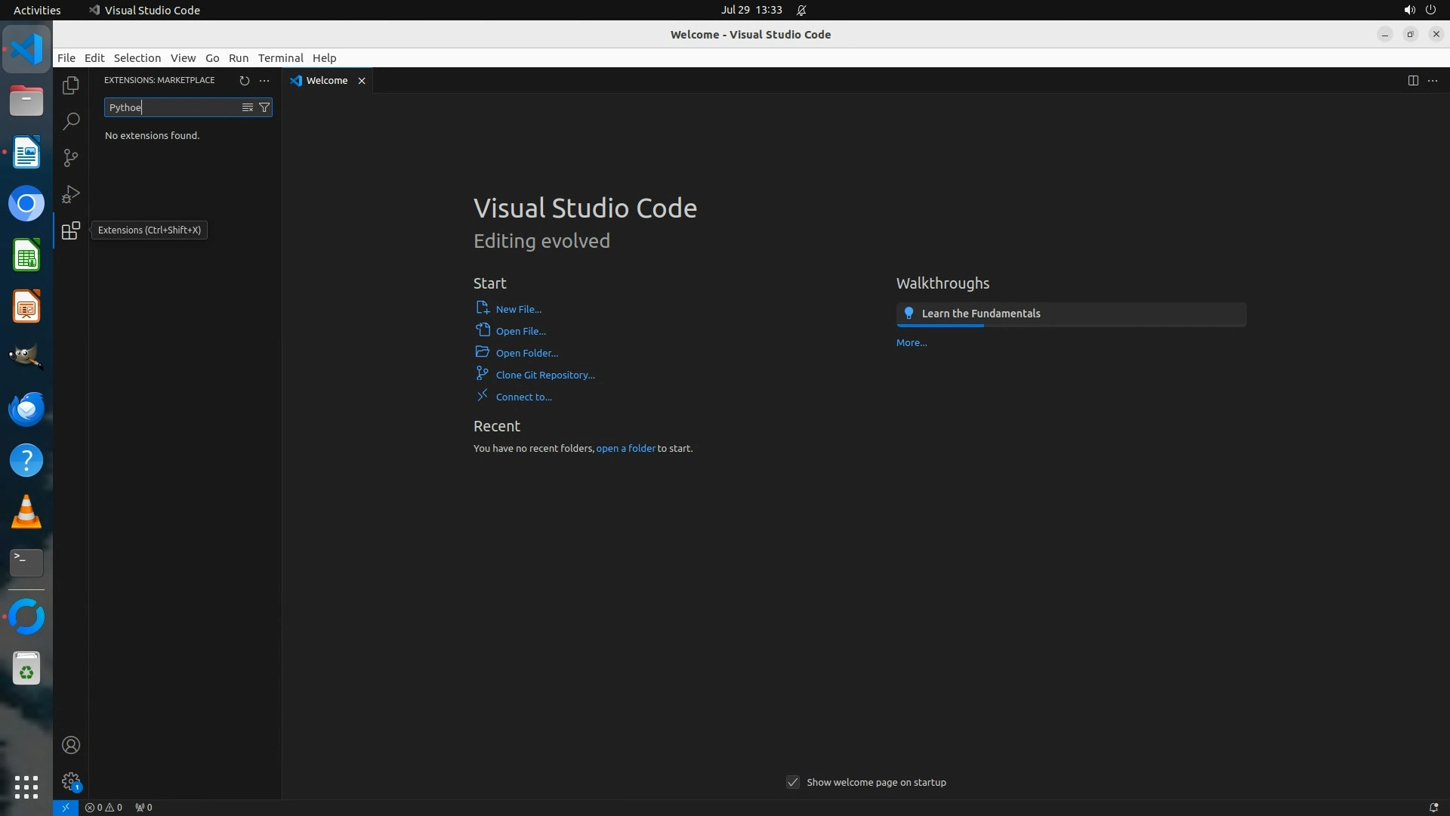The height and width of the screenshot is (816, 1450).
Task: Clear extensions search results icon
Action: [x=247, y=107]
